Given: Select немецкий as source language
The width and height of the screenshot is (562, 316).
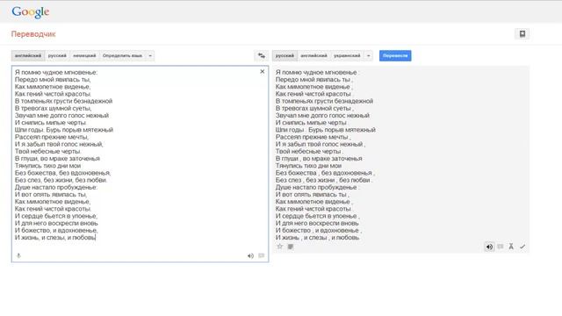Looking at the screenshot, I should click(x=84, y=55).
